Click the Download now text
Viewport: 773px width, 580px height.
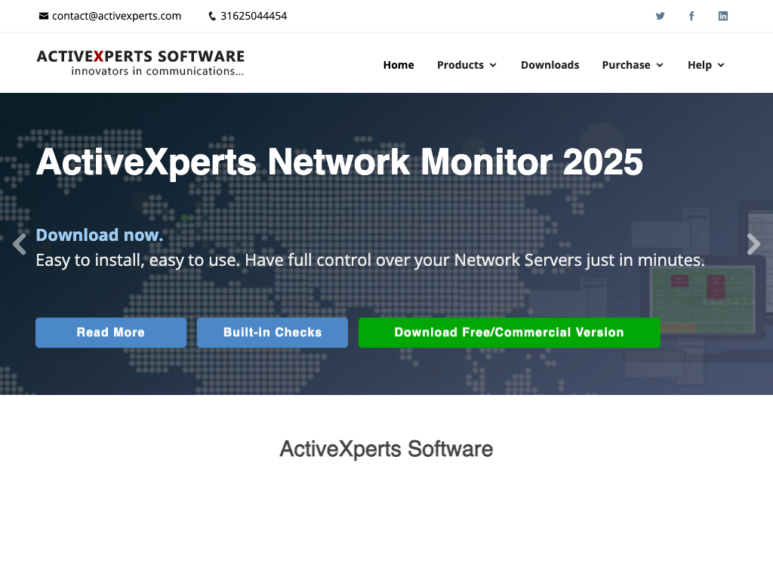pyautogui.click(x=100, y=235)
